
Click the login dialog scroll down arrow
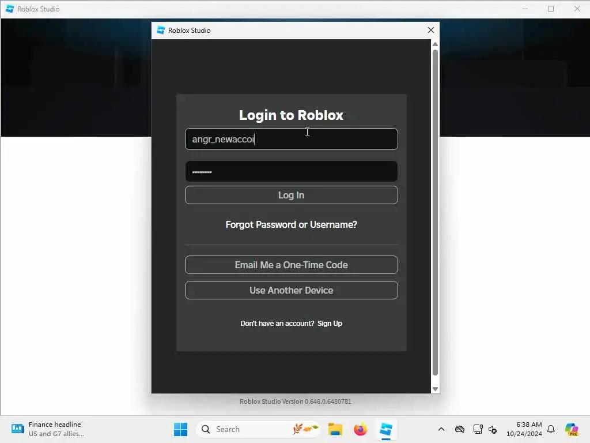click(435, 389)
